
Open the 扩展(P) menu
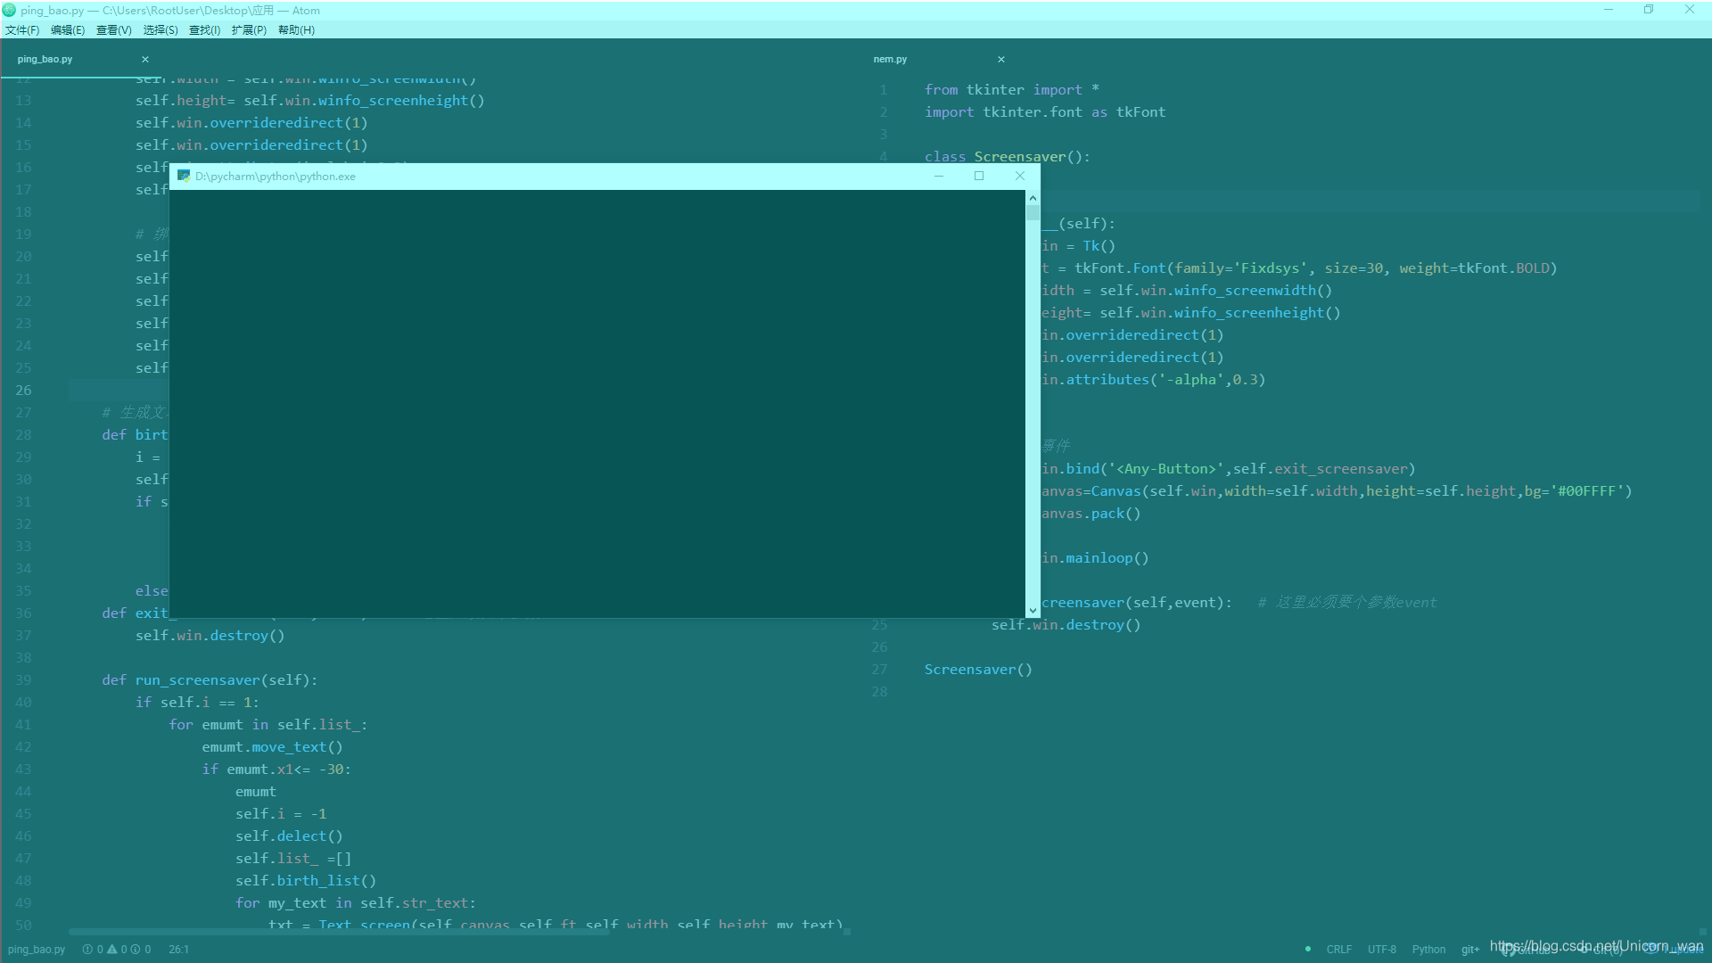[x=249, y=30]
